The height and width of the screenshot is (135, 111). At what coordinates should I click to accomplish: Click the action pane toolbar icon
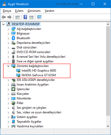point(31,17)
